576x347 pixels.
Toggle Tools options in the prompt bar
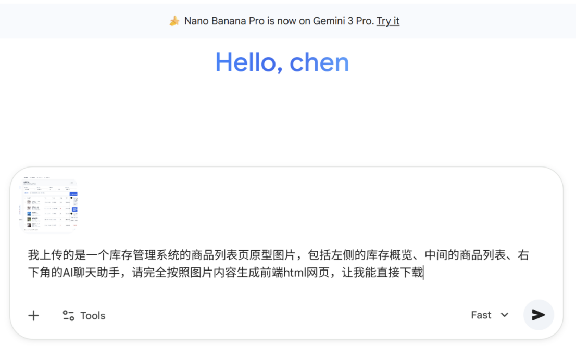(83, 315)
